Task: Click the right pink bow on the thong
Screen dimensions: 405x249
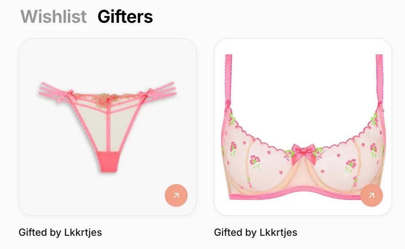Action: [x=147, y=94]
